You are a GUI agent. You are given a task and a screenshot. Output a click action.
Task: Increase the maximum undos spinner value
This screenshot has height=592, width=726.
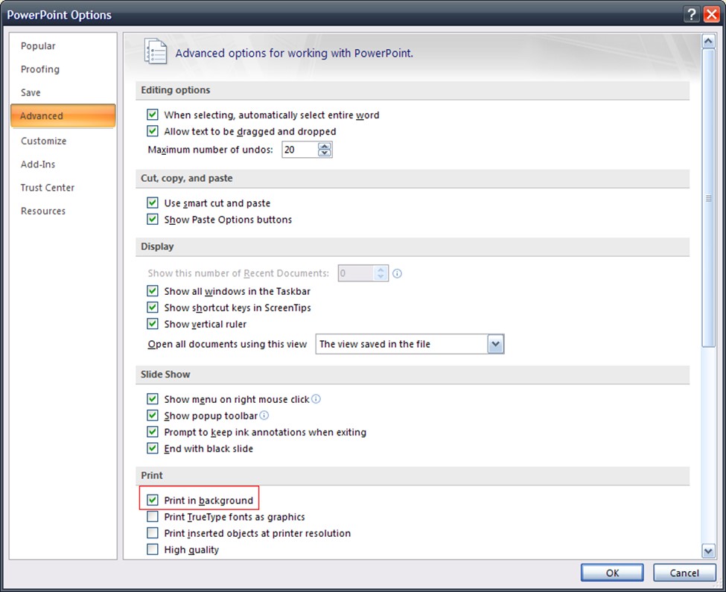[x=324, y=146]
